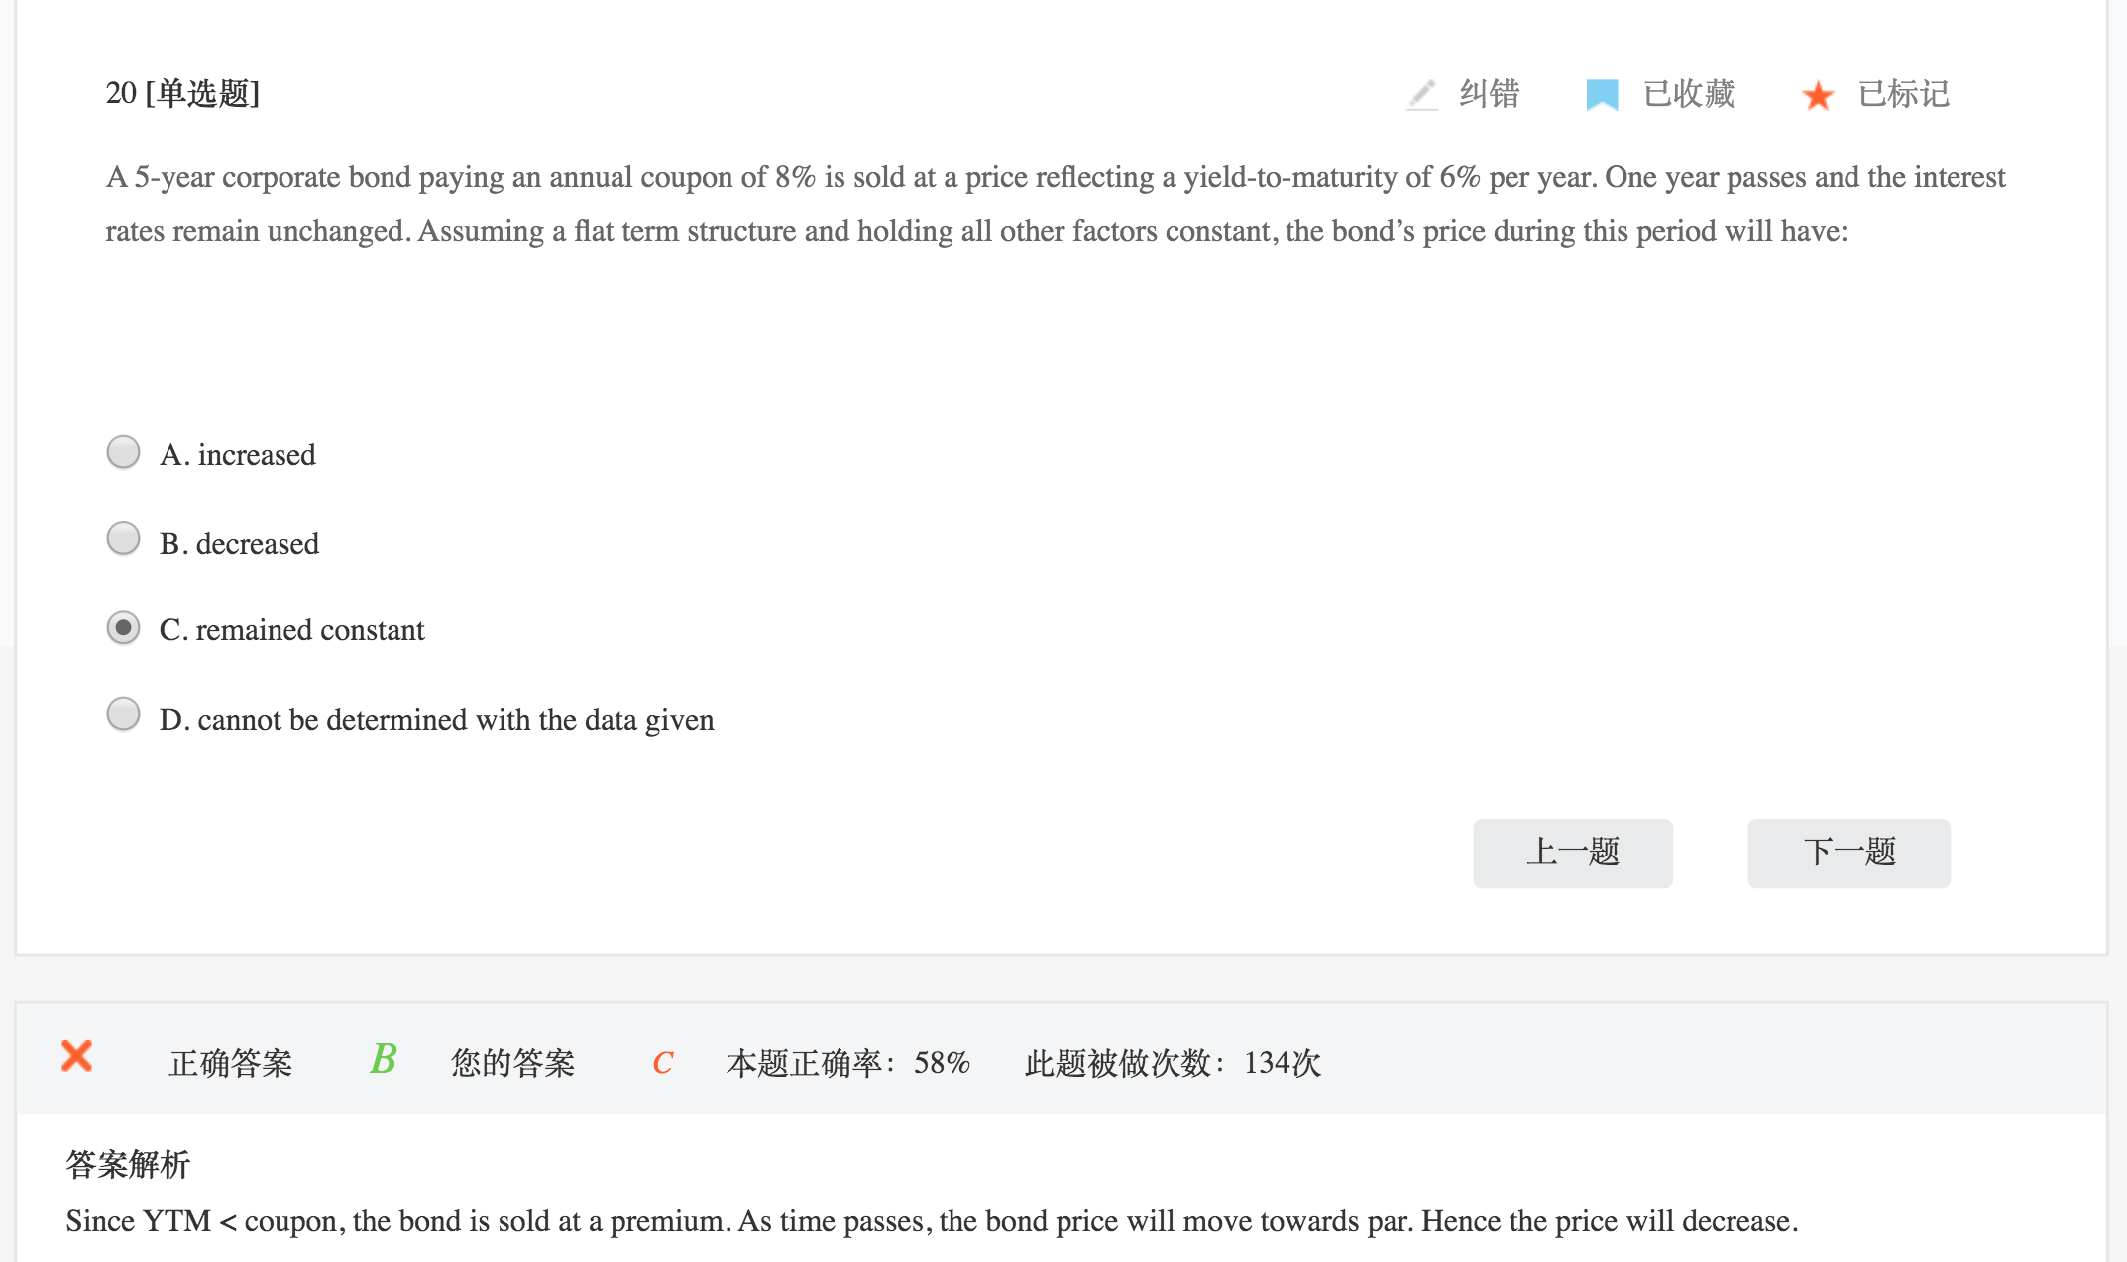Image resolution: width=2127 pixels, height=1262 pixels.
Task: Go to next question (下一题)
Action: coord(1848,853)
